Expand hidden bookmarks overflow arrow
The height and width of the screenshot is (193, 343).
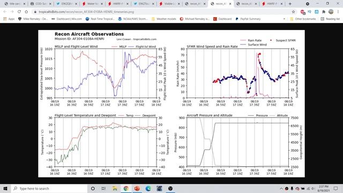(x=284, y=19)
